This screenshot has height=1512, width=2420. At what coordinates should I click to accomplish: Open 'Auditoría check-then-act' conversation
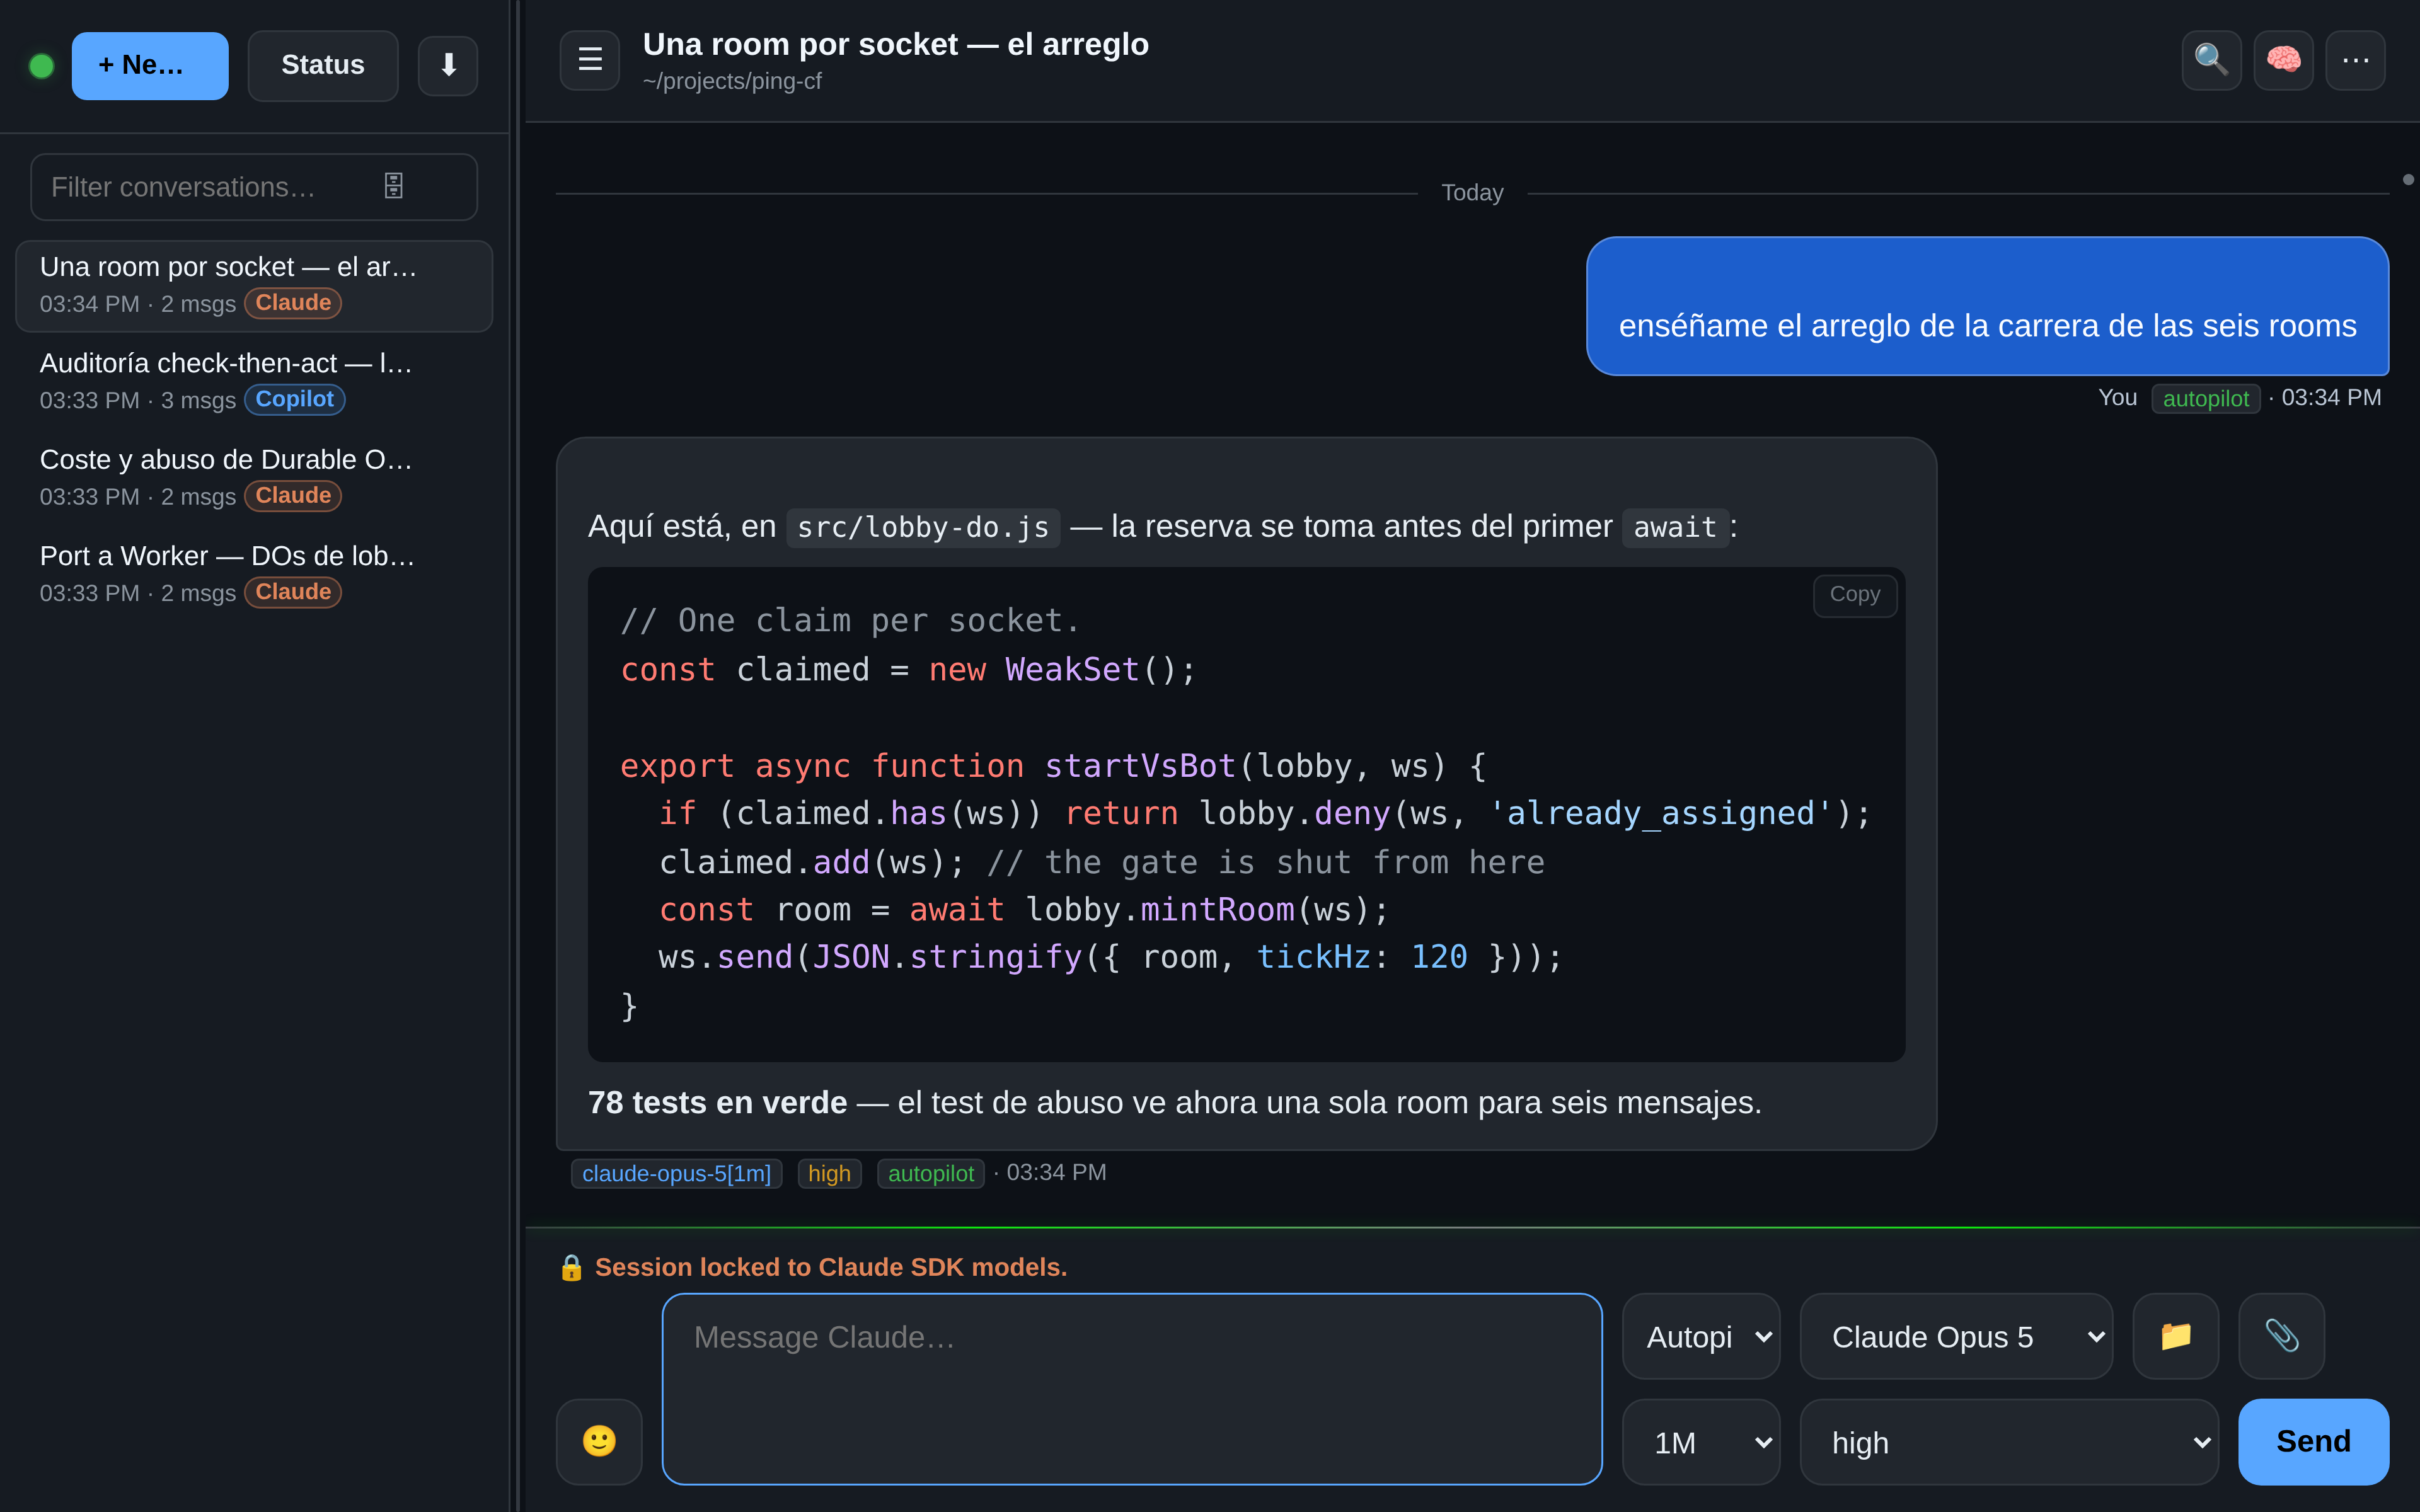(x=254, y=382)
